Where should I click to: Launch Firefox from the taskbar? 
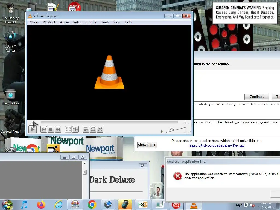point(41,205)
